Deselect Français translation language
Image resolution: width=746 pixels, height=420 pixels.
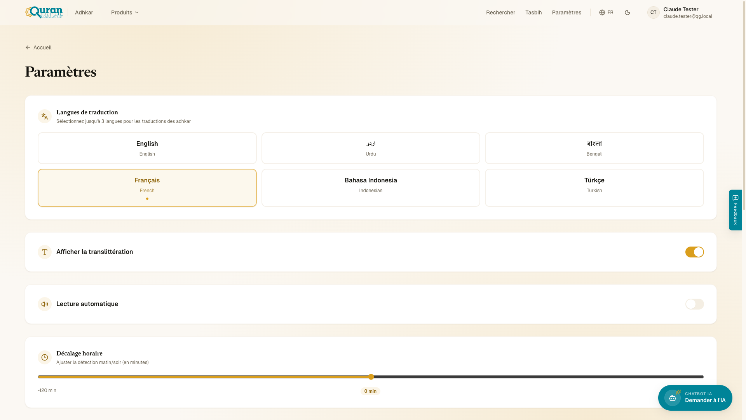coord(147,188)
